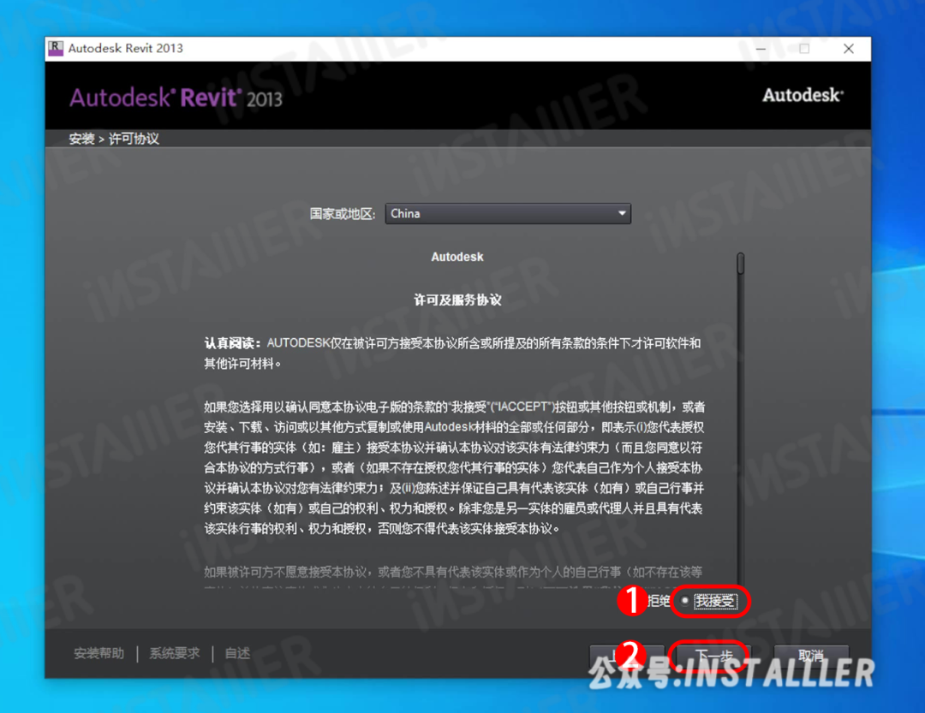This screenshot has width=925, height=713.
Task: Click the 安装 > 许可协议 breadcrumb text
Action: (x=114, y=140)
